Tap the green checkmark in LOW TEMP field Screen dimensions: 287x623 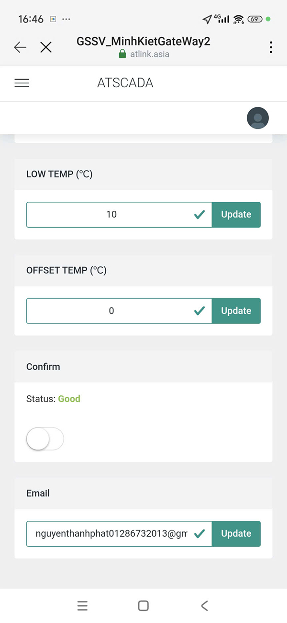coord(199,215)
